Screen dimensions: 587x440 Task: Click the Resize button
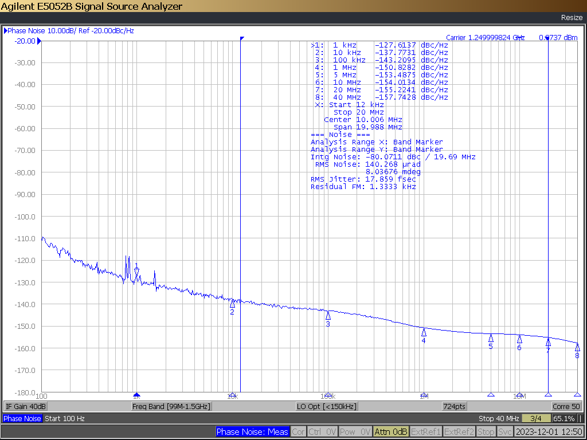(572, 18)
